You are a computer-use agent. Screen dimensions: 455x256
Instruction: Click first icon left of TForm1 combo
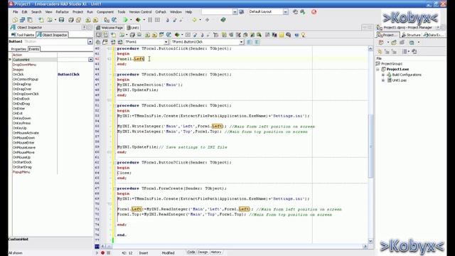click(x=99, y=42)
